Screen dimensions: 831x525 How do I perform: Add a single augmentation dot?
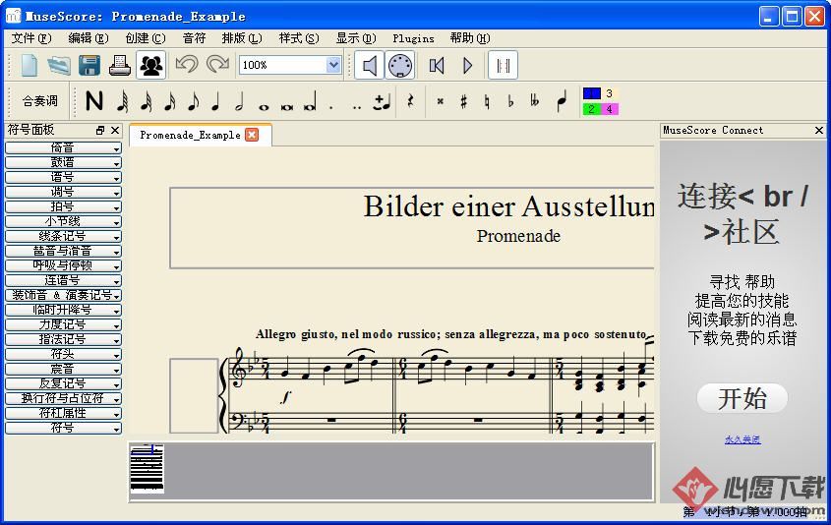click(x=331, y=106)
